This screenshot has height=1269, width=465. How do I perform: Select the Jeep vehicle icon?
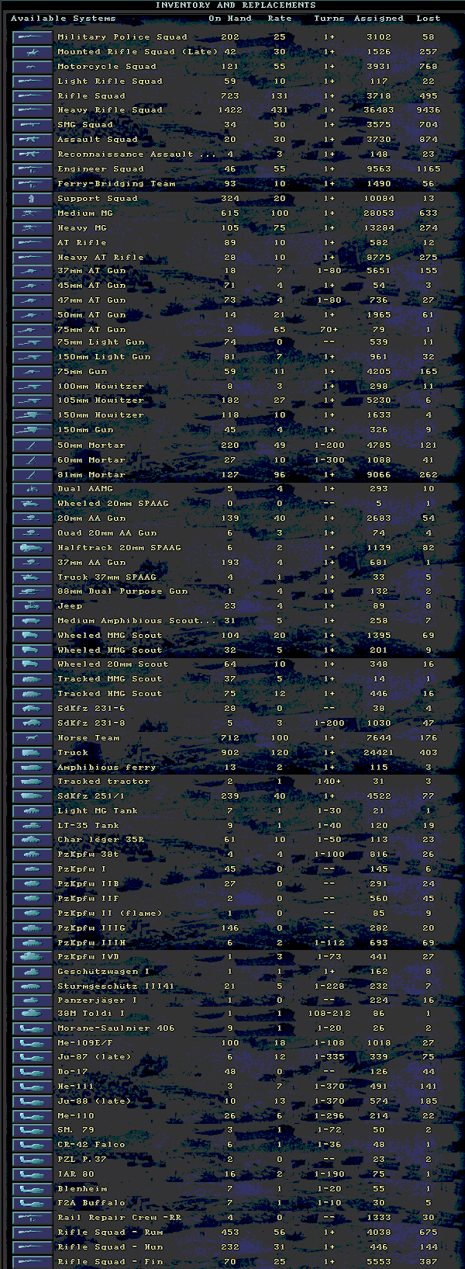32,606
